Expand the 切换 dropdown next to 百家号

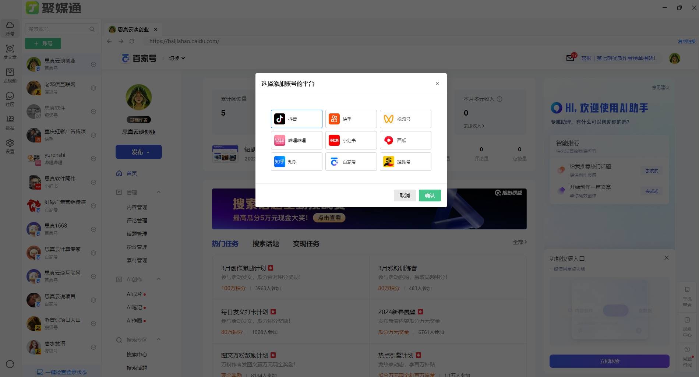177,58
